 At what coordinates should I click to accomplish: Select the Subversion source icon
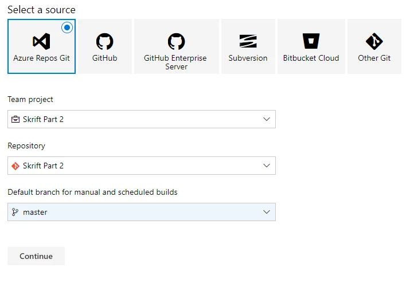pos(248,41)
